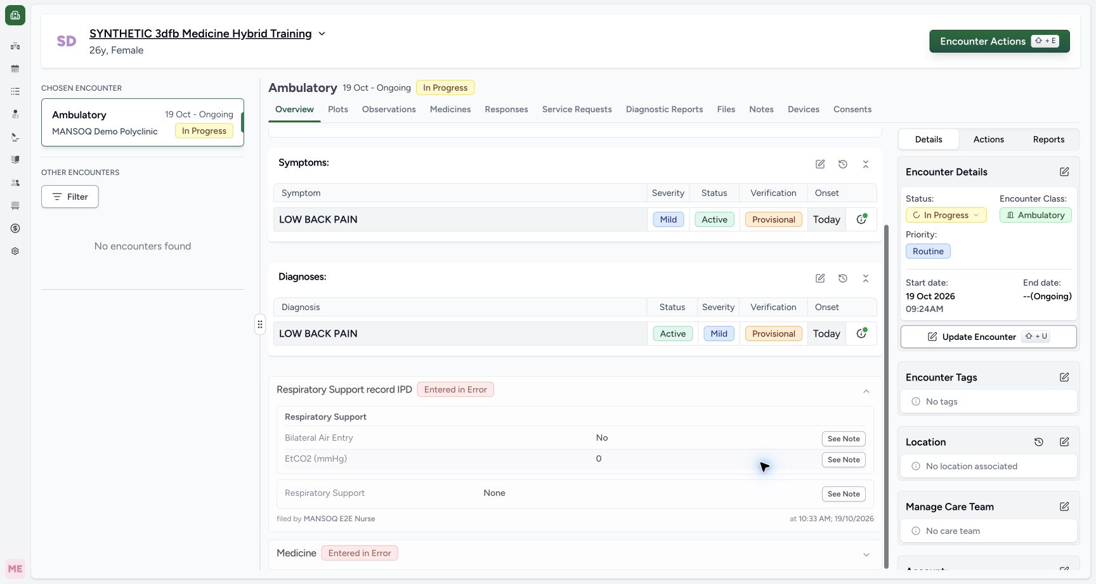
Task: Select the Ambulatory chosen encounter card
Action: pos(143,122)
